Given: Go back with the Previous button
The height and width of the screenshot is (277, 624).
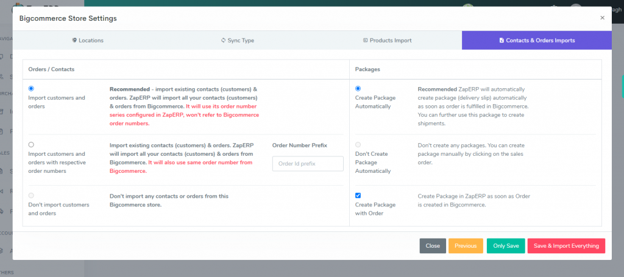Looking at the screenshot, I should coord(466,246).
